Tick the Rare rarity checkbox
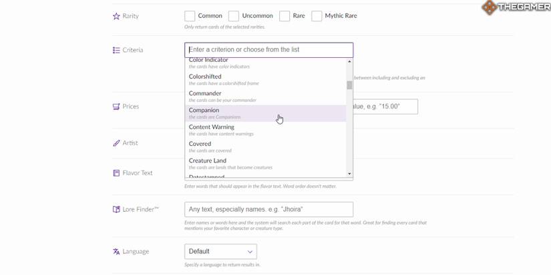The width and height of the screenshot is (551, 275). point(285,16)
